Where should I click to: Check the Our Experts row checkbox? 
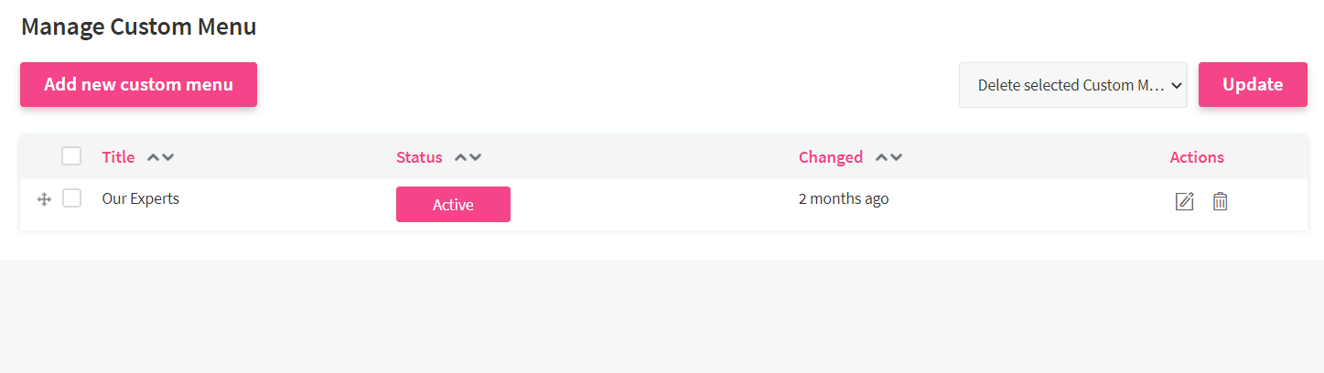(71, 198)
